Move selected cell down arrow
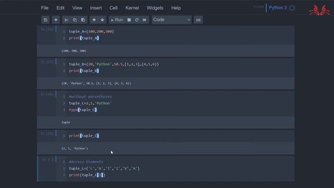Image resolution: width=334 pixels, height=188 pixels. click(x=102, y=20)
